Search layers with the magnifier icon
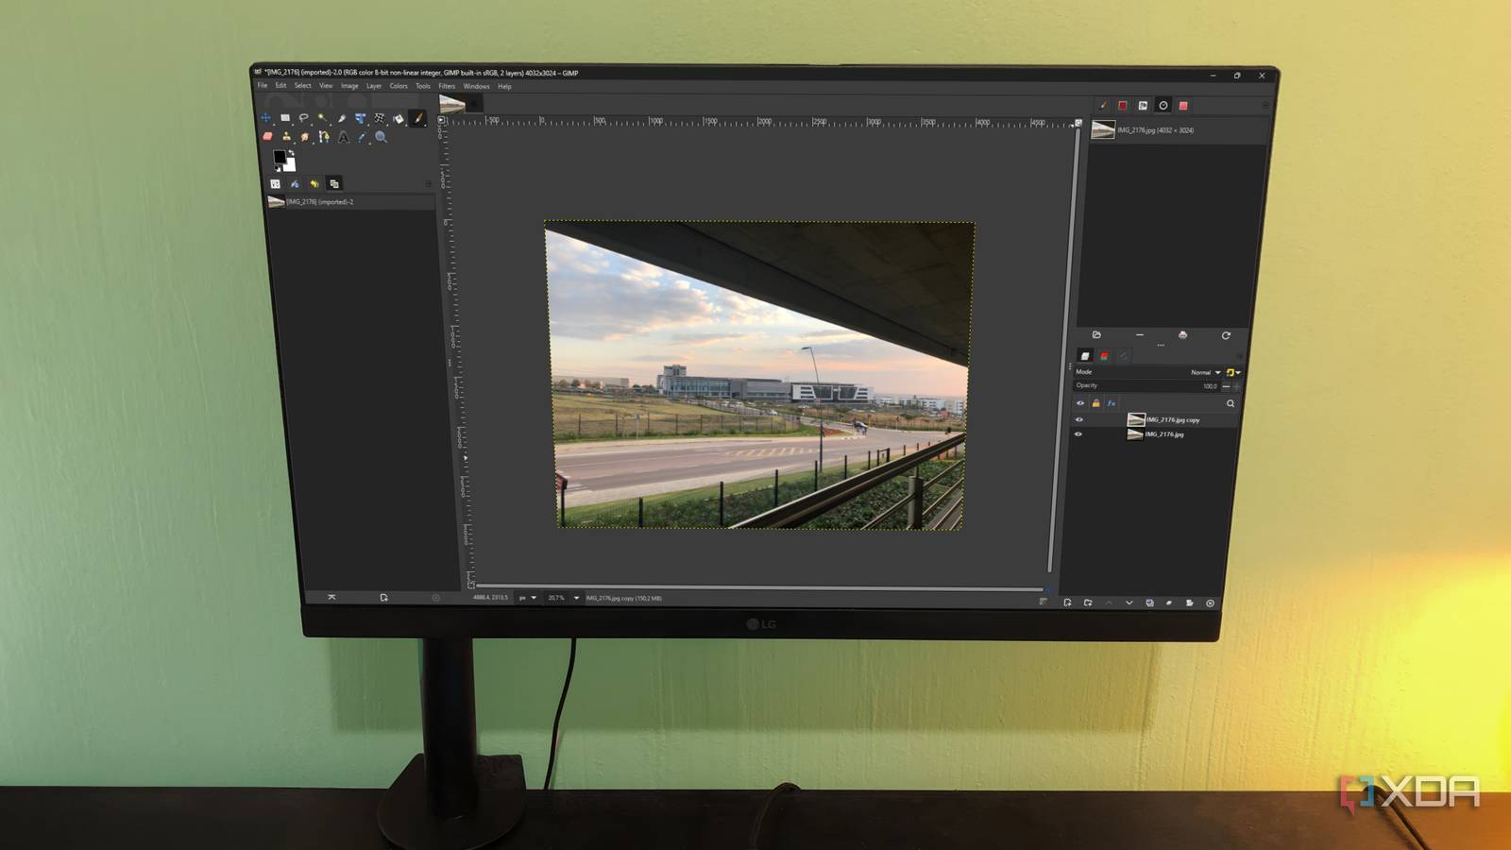Screen dimensions: 1511x850 point(1231,403)
